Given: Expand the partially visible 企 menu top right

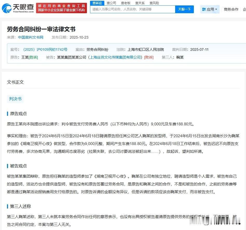Looking at the screenshot, I should 244,9.
